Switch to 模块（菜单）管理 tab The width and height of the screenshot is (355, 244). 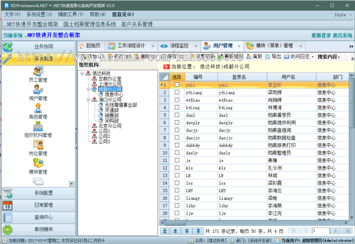[275, 46]
